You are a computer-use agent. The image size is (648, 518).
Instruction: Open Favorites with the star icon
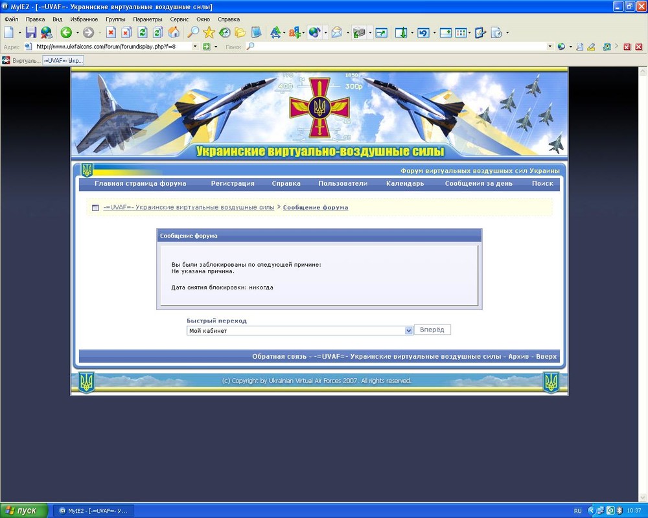pos(209,32)
